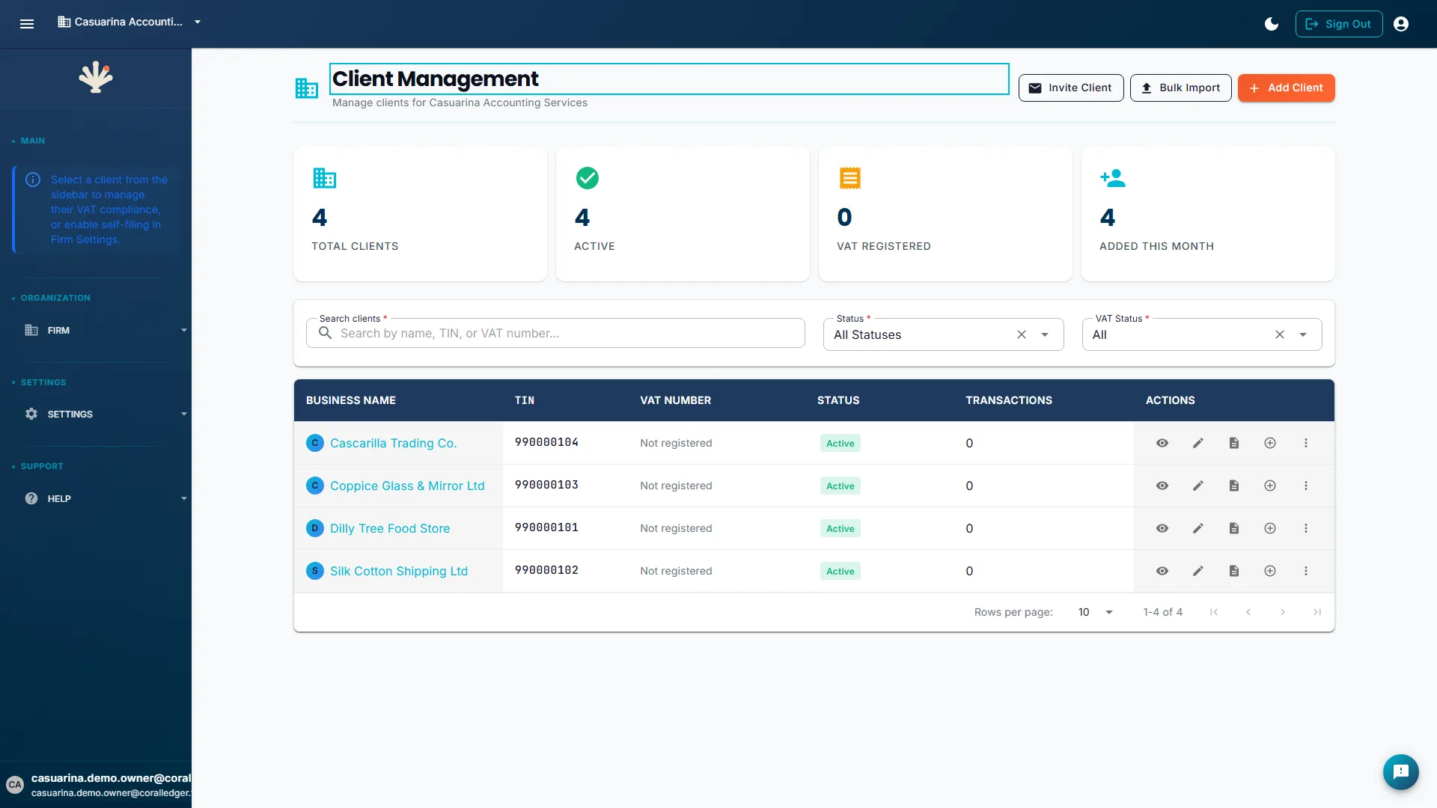Click the Client Management page title
Screen dimensions: 1437x808
[x=436, y=79]
